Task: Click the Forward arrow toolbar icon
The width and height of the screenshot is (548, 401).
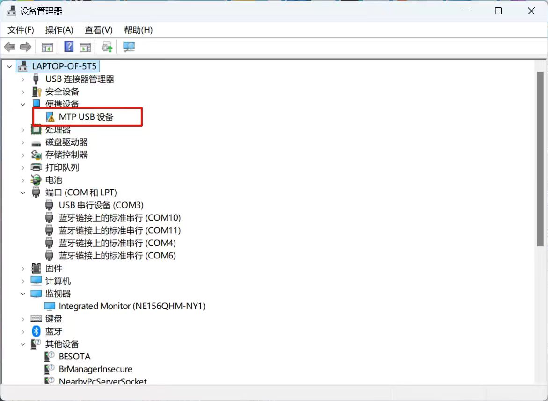Action: [x=26, y=47]
